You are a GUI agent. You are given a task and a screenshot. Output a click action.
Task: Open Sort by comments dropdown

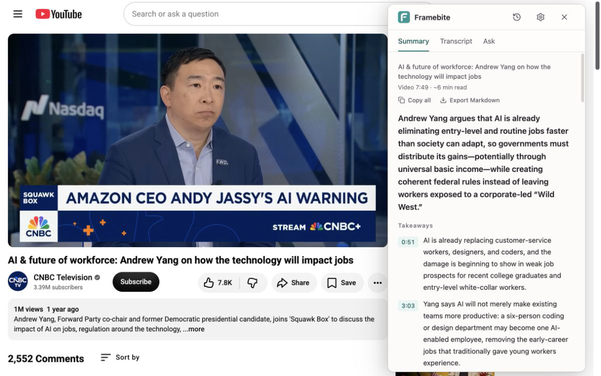click(x=120, y=358)
